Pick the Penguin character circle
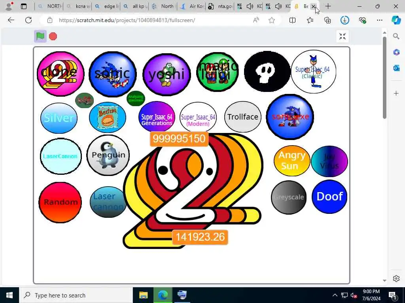Viewport: 405px width, 303px height. [108, 155]
